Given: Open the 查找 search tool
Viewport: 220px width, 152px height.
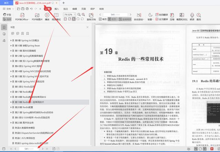Looking at the screenshot, I should tap(199, 17).
